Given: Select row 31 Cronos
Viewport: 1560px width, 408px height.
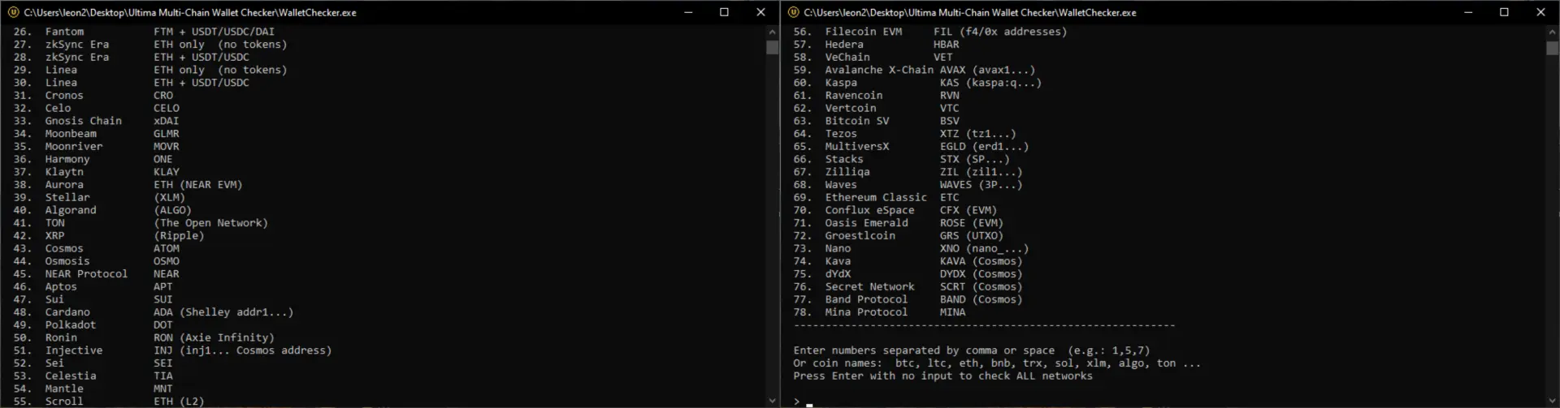Looking at the screenshot, I should click(x=93, y=96).
